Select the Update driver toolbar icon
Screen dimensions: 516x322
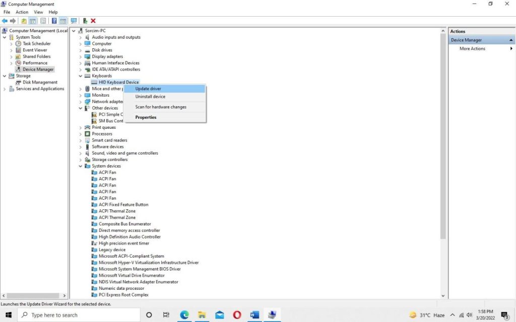[85, 21]
